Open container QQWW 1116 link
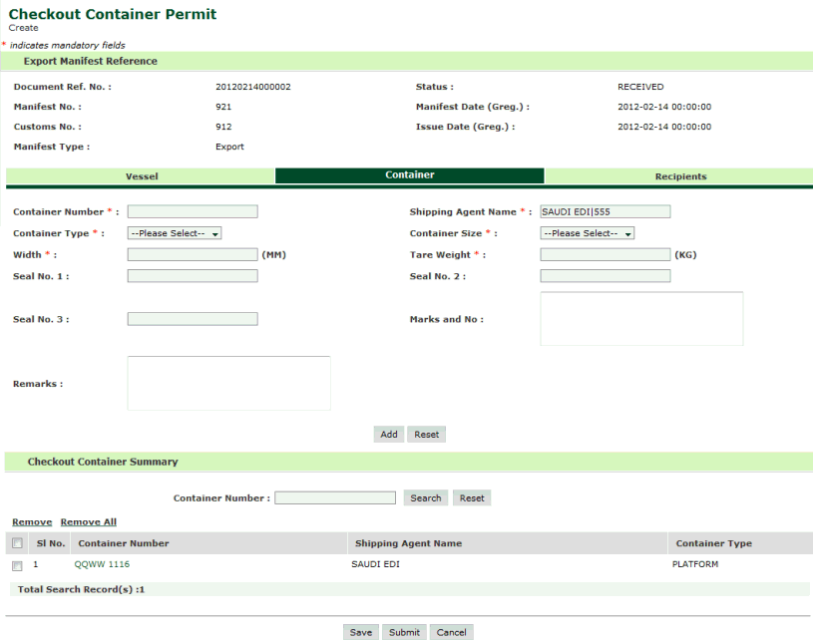This screenshot has height=643, width=813. tap(102, 564)
